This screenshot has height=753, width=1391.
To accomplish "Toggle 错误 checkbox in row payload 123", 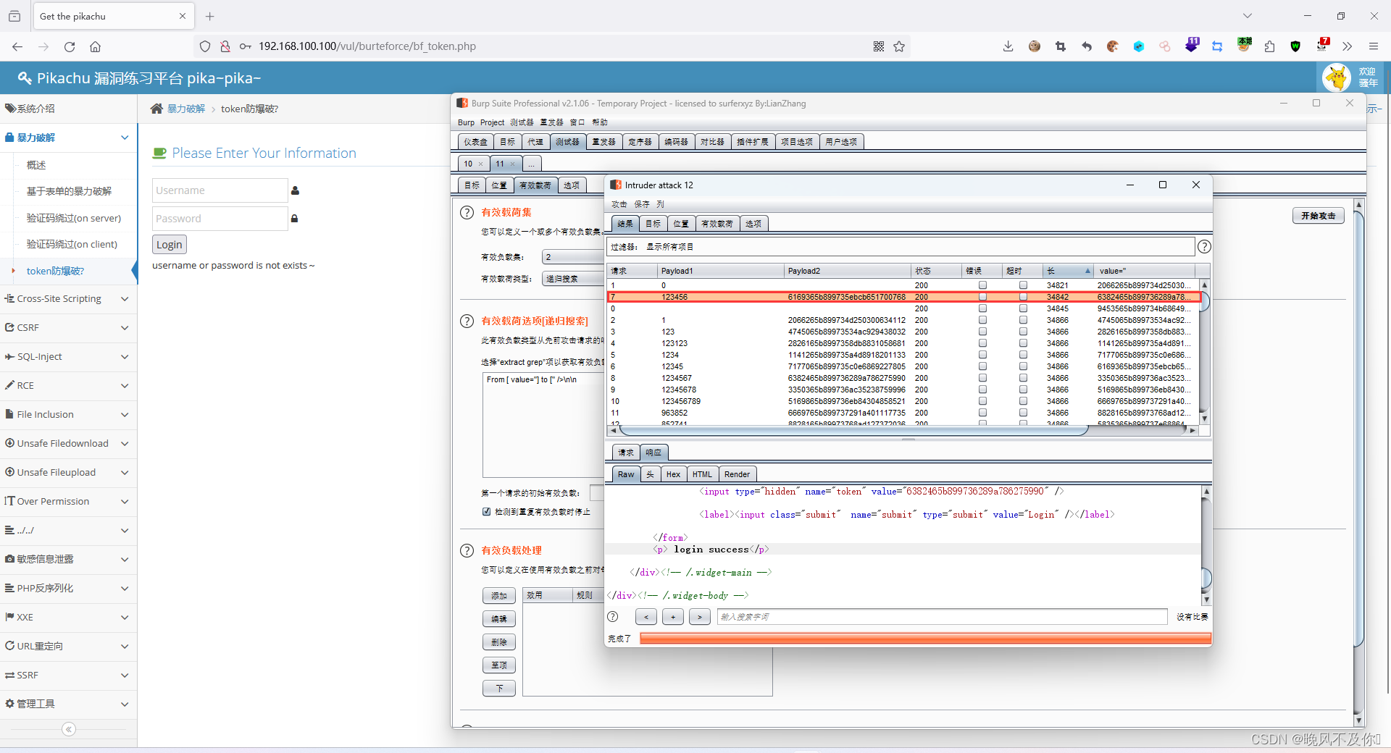I will point(982,332).
